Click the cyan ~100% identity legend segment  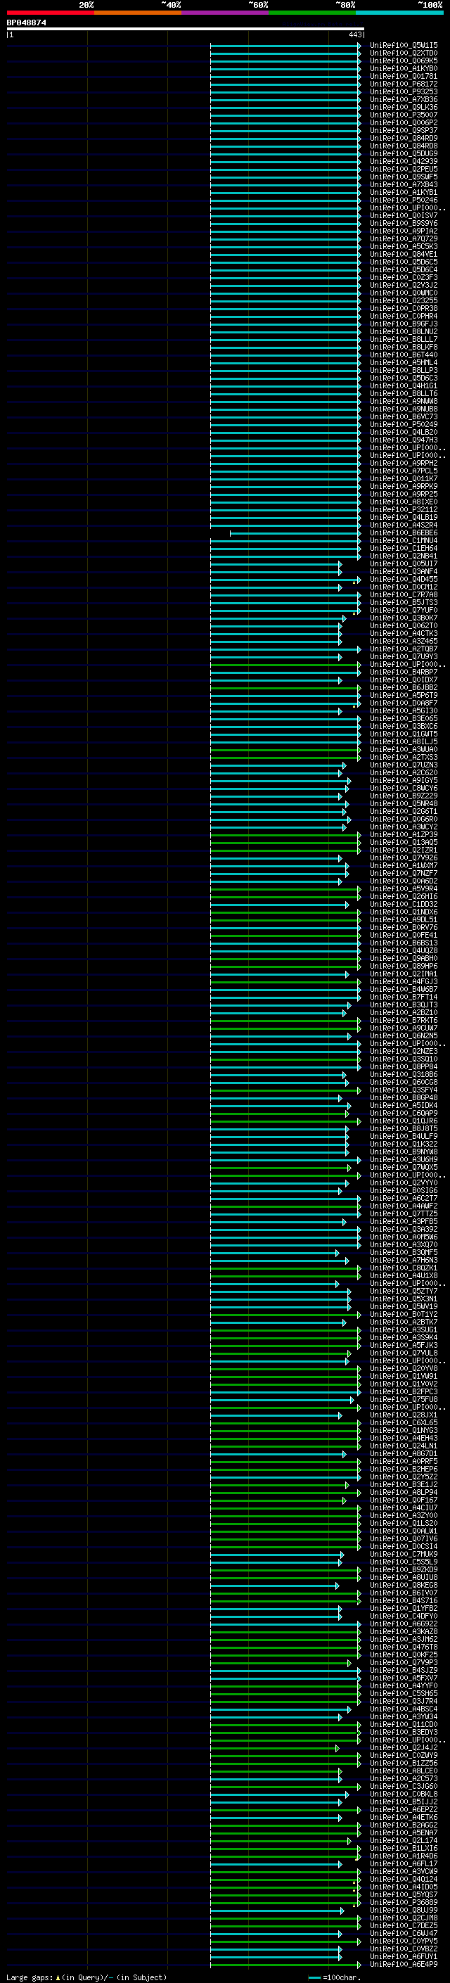(x=399, y=13)
